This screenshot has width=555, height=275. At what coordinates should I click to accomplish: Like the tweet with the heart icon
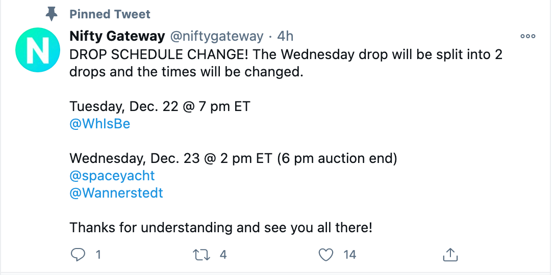326,255
